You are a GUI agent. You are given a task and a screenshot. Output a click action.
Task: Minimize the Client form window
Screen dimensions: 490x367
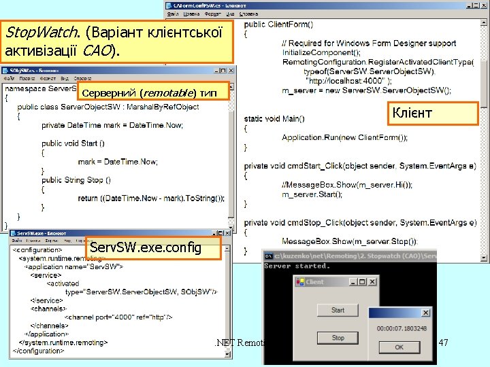(353, 282)
